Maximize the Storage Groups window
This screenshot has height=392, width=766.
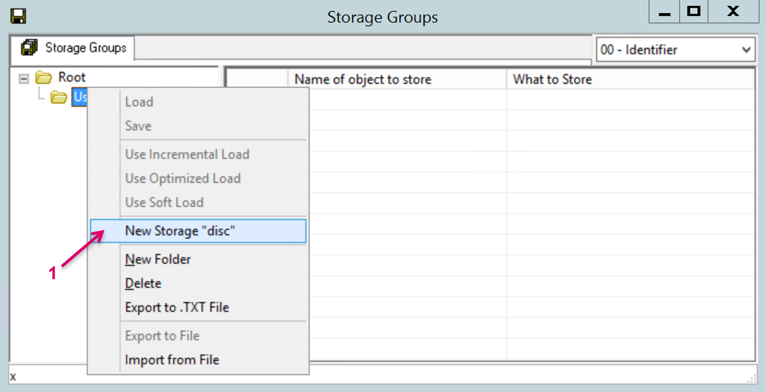(694, 12)
